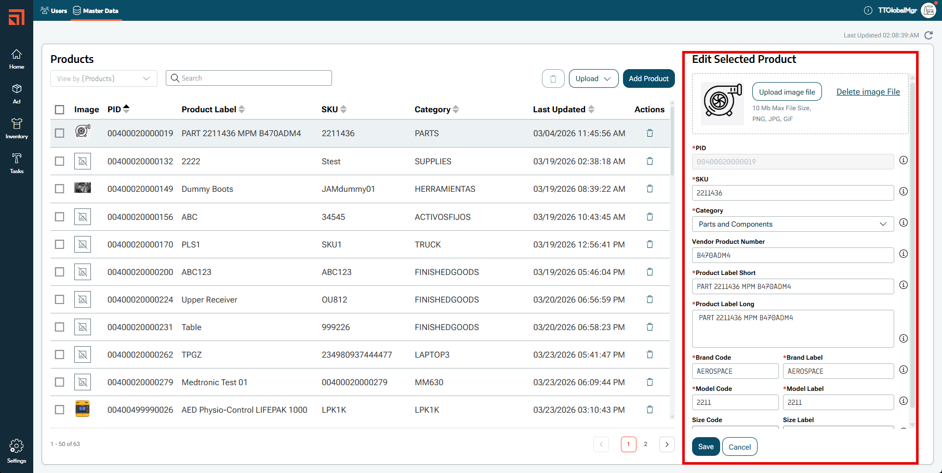
Task: Select the header checkbox to select all products
Action: pos(59,109)
